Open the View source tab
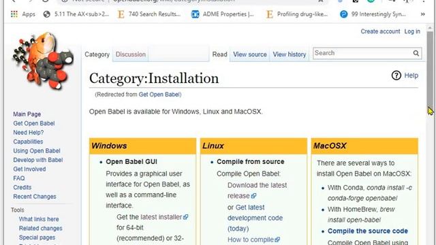The height and width of the screenshot is (245, 436). 250,54
